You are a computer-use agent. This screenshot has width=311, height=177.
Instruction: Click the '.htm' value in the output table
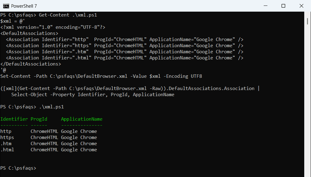pos(6,144)
